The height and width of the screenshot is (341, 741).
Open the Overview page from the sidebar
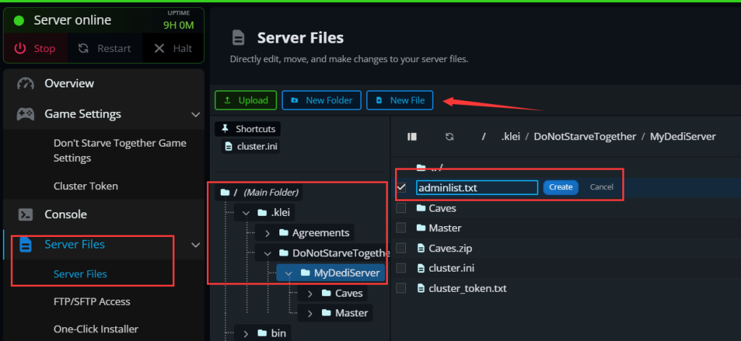[69, 83]
